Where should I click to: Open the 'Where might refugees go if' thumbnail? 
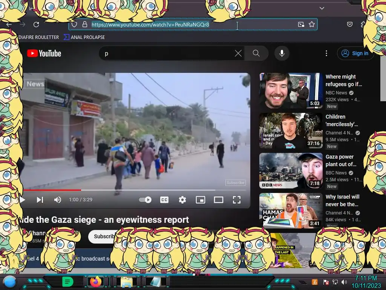291,91
